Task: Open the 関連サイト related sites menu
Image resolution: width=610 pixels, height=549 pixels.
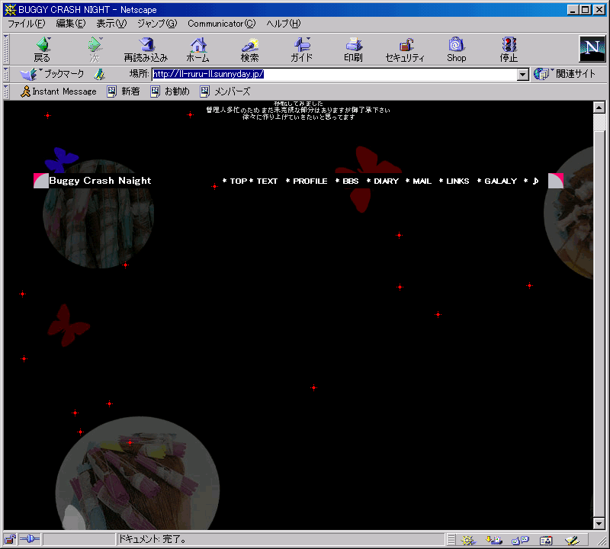Action: tap(564, 74)
